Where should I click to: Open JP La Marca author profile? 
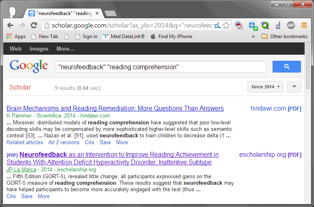(21, 169)
